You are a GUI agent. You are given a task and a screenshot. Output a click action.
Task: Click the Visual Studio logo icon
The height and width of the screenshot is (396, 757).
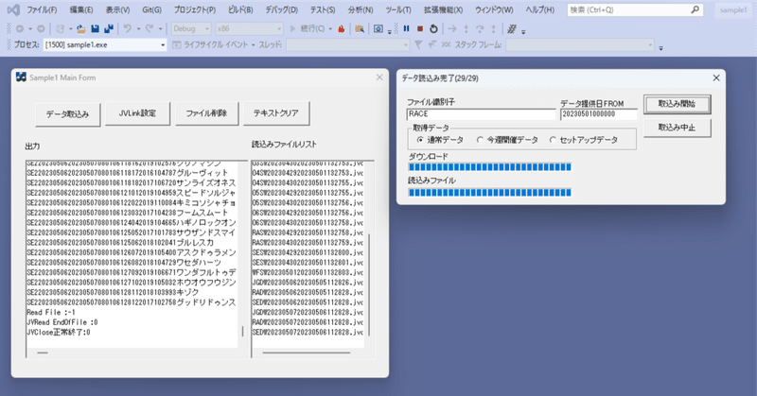pyautogui.click(x=13, y=9)
